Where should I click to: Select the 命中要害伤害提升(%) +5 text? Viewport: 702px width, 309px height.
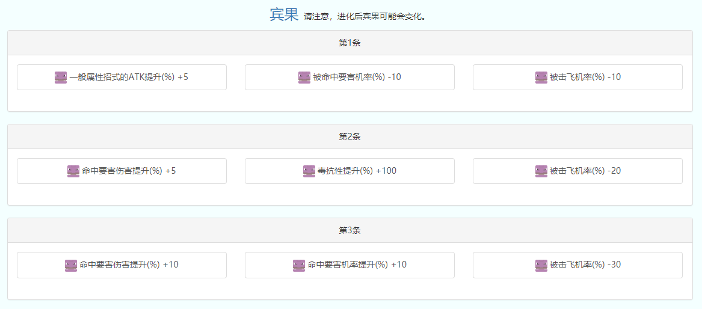click(129, 171)
